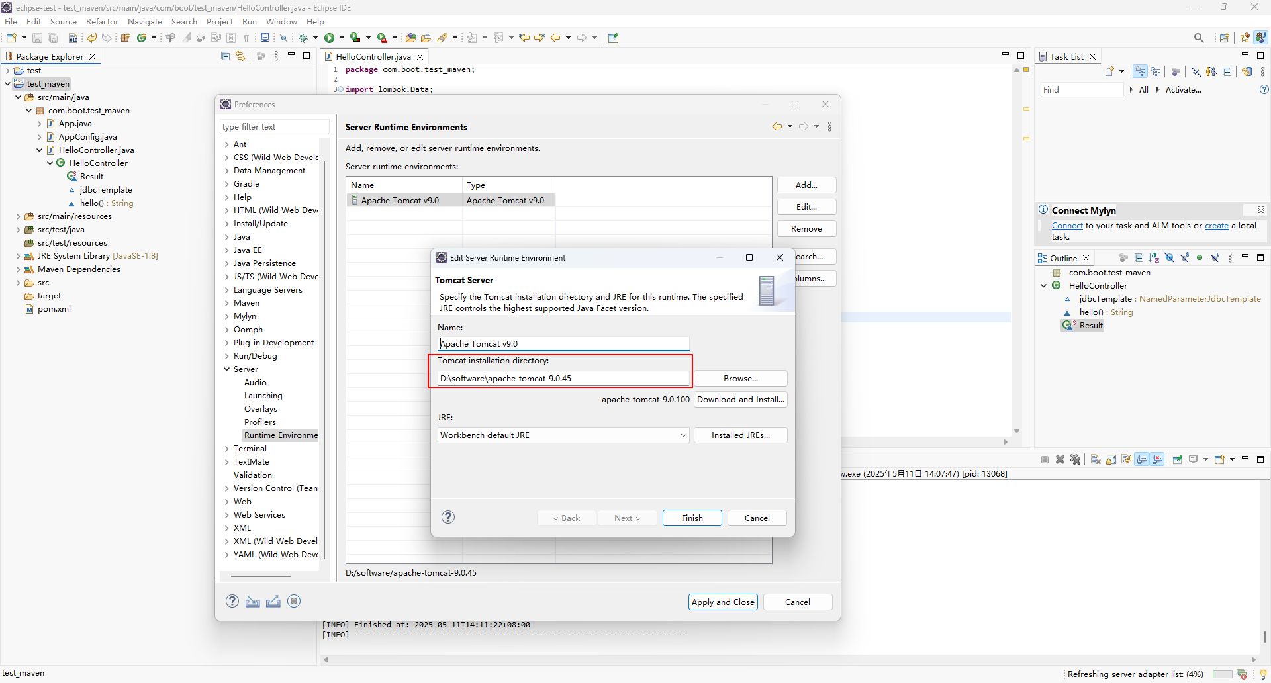1271x683 pixels.
Task: Click the import preferences icon in dialog
Action: pyautogui.click(x=253, y=601)
